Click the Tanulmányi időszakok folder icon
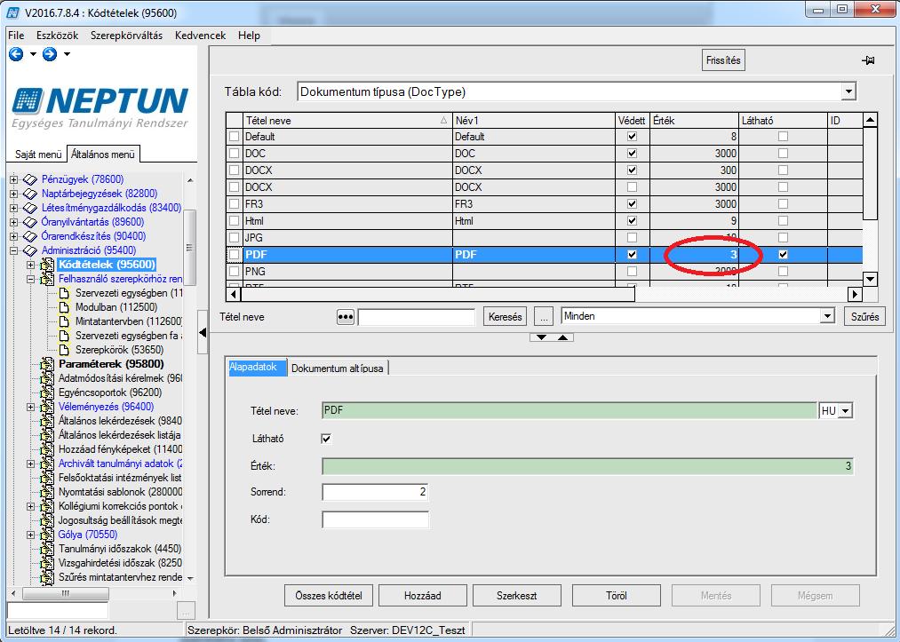The height and width of the screenshot is (642, 900). (x=47, y=549)
